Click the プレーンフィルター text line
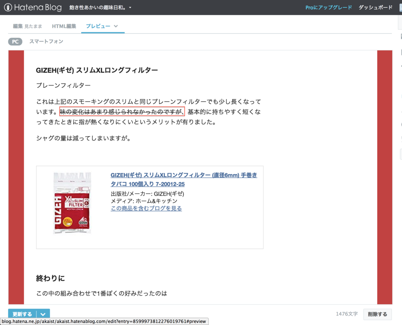Viewport: 402px width, 325px height. [x=63, y=85]
